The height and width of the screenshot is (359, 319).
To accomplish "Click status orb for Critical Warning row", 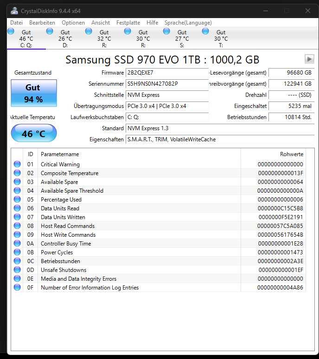I will 17,164.
